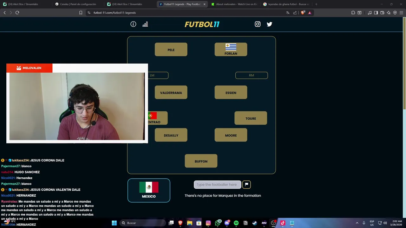The height and width of the screenshot is (228, 406).
Task: Open Brave Shields panel
Action: [x=303, y=13]
